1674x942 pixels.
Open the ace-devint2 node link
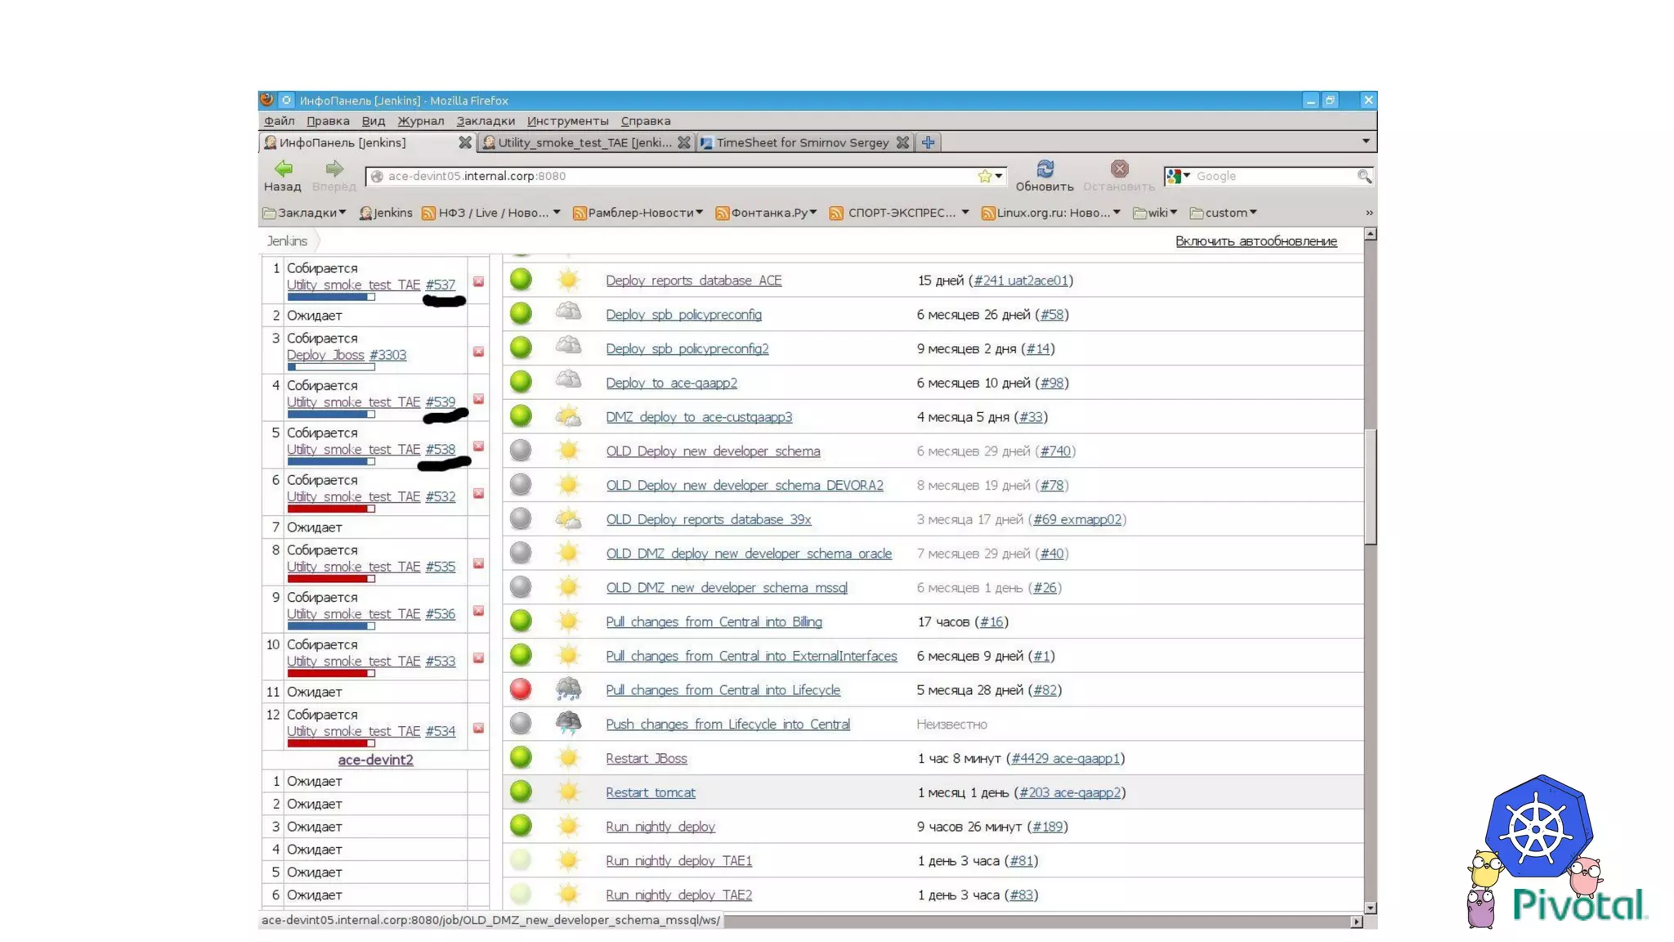click(375, 760)
